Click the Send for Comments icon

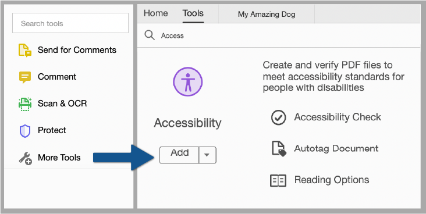tap(24, 50)
